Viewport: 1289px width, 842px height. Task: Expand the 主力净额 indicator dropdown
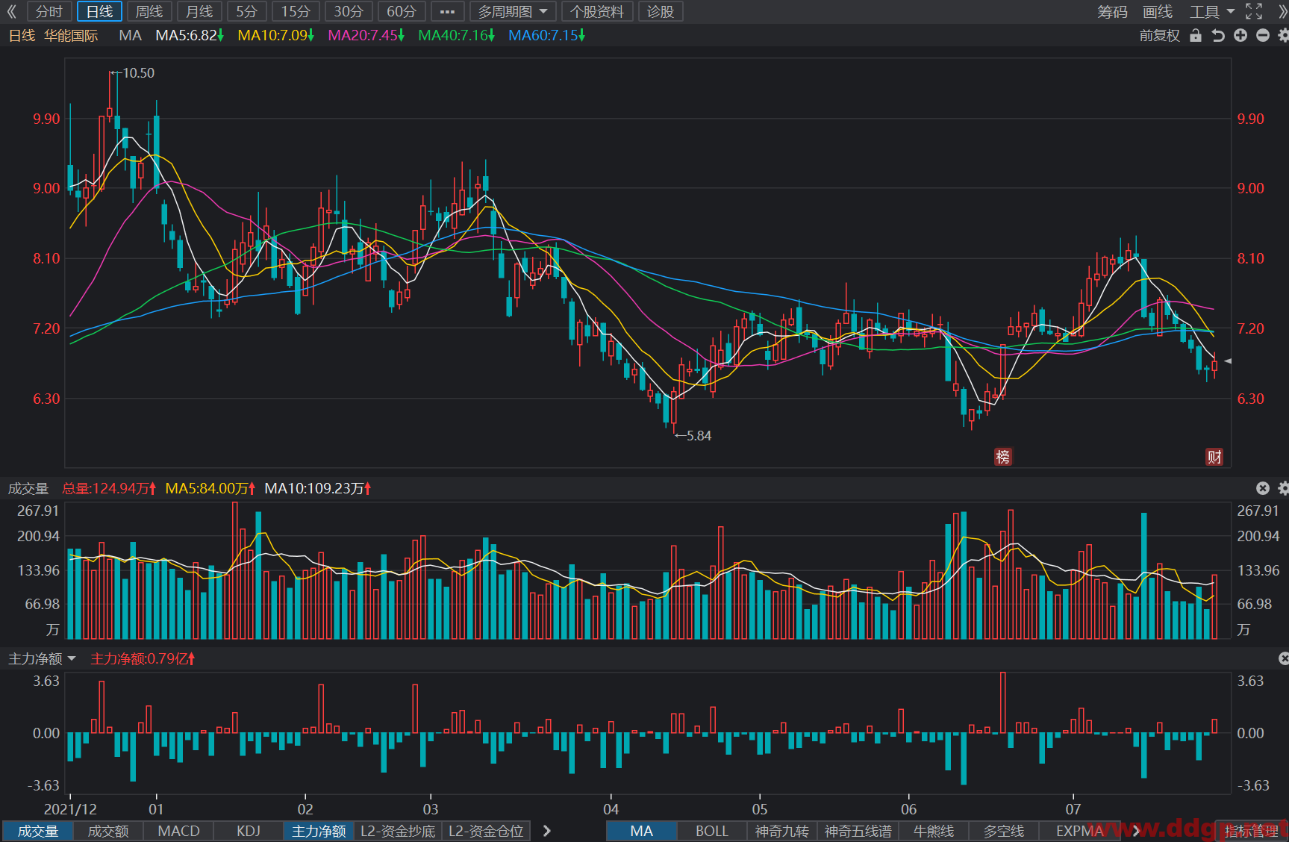42,658
